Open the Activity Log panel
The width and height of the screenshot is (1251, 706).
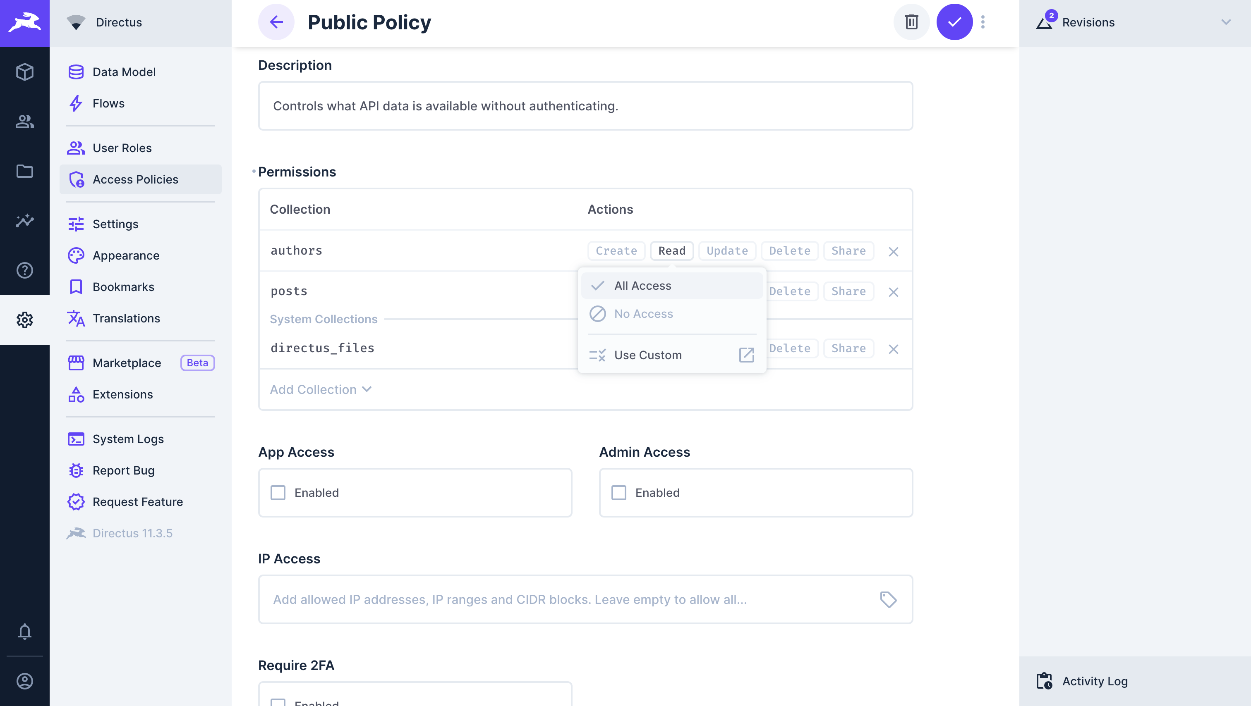(x=1094, y=681)
